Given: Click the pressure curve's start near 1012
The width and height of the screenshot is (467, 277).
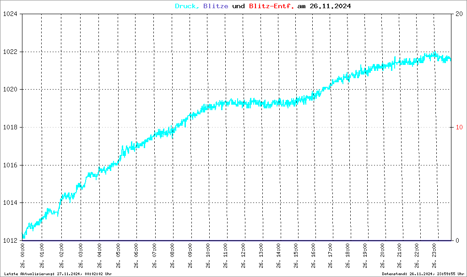Looking at the screenshot, I should pos(23,237).
